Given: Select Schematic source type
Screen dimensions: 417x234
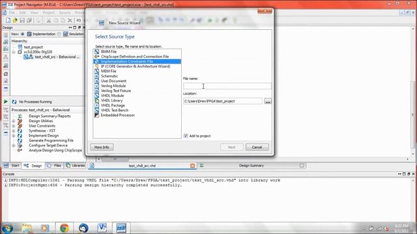Looking at the screenshot, I should pos(109,76).
